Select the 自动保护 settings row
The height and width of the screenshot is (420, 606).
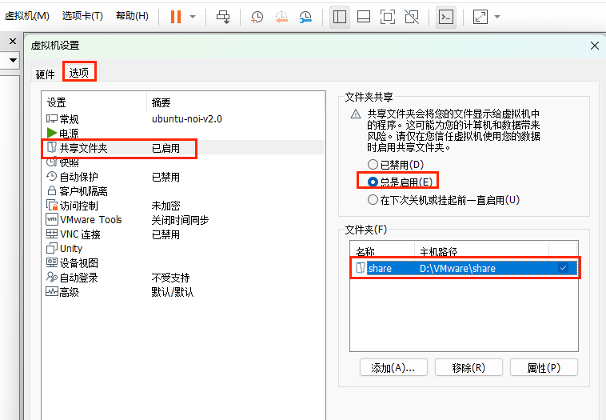[x=182, y=177]
